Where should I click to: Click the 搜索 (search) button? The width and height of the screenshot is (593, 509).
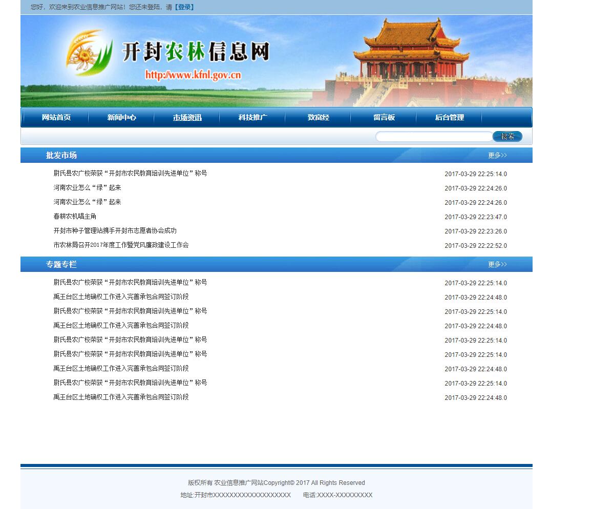507,136
